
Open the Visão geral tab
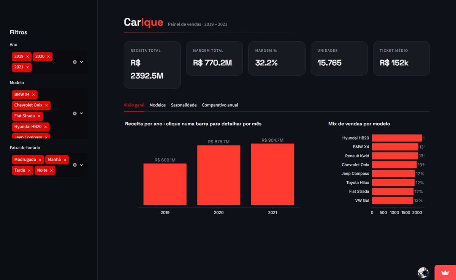pos(134,105)
